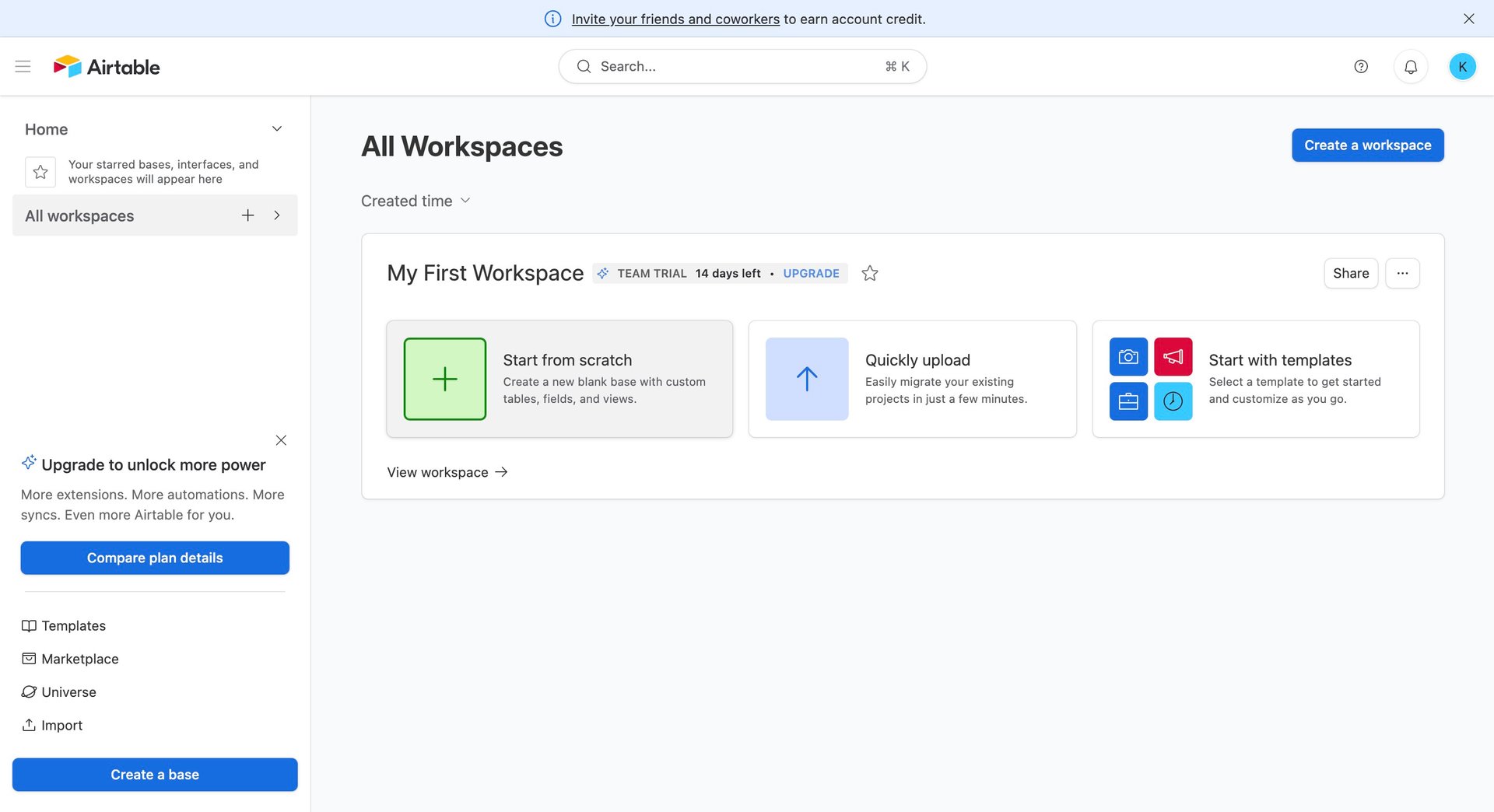Click Compare plan details button
The height and width of the screenshot is (812, 1494).
pos(155,558)
